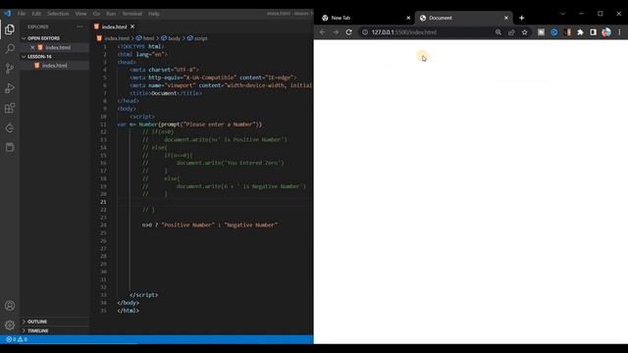
Task: Close the New Tab browser tab
Action: (408, 18)
